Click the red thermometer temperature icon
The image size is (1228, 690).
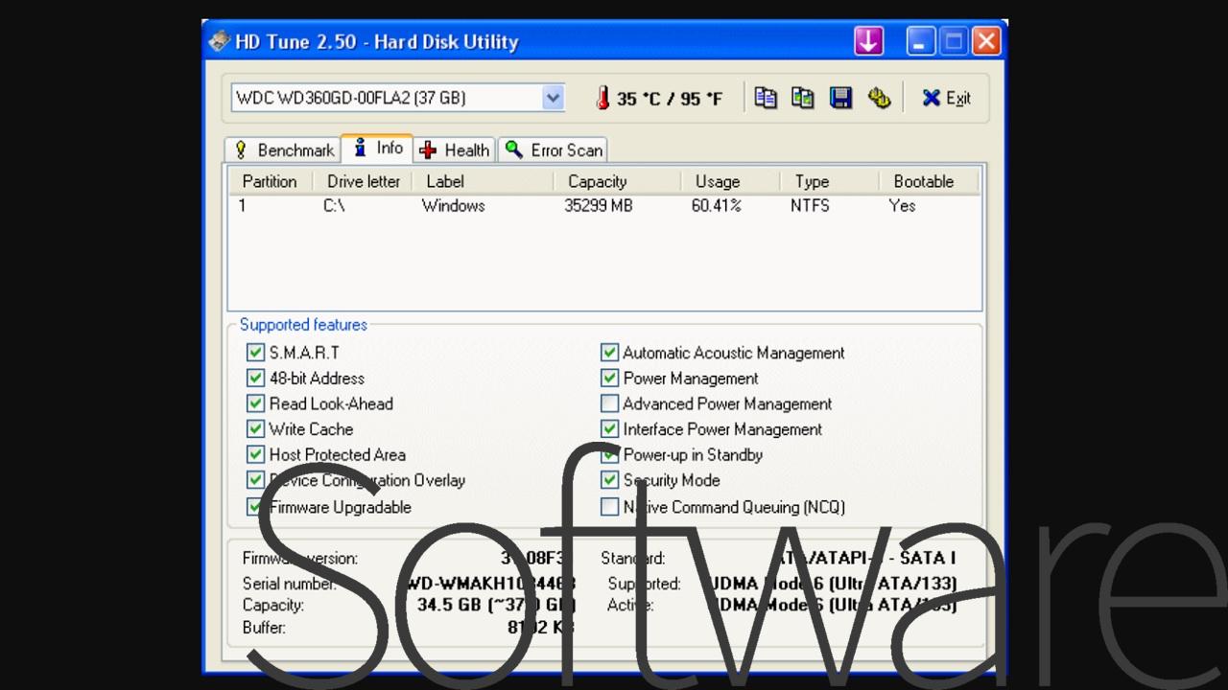pyautogui.click(x=602, y=98)
